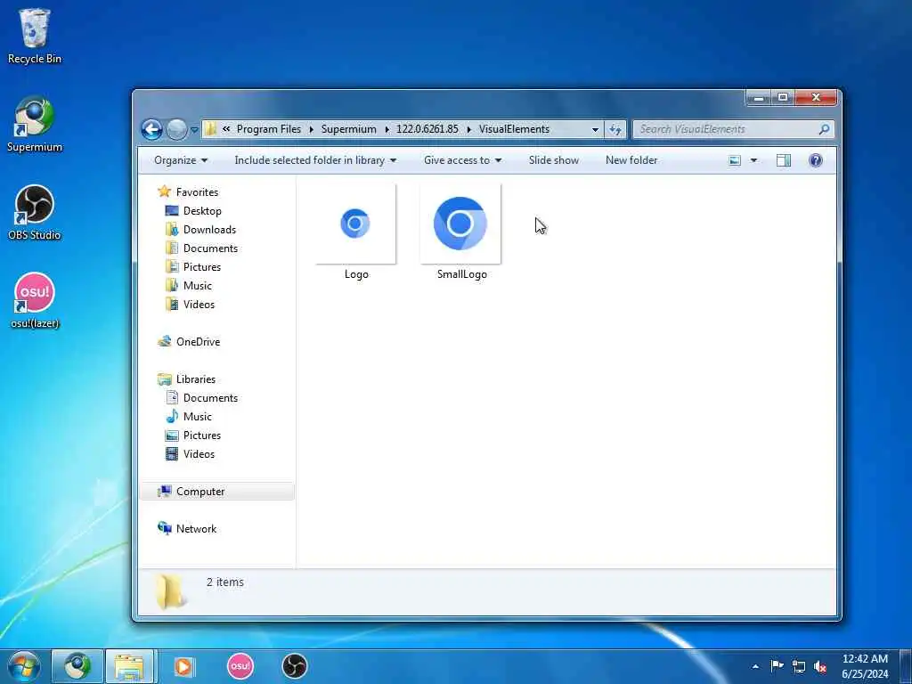The width and height of the screenshot is (912, 684).
Task: Select OneDrive in navigation pane
Action: pyautogui.click(x=189, y=341)
